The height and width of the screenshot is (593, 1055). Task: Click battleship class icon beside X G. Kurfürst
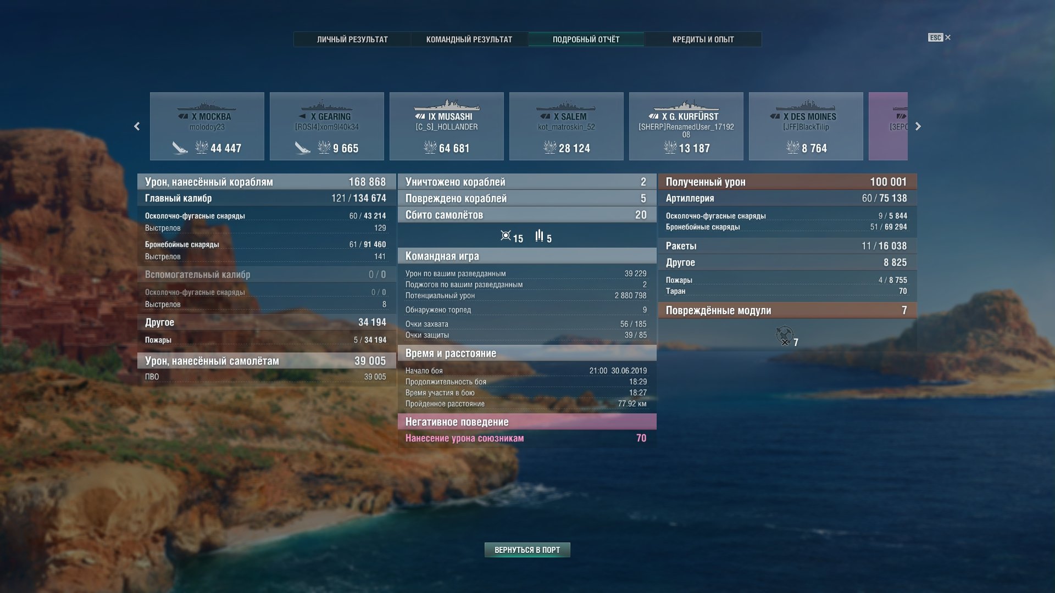click(654, 116)
